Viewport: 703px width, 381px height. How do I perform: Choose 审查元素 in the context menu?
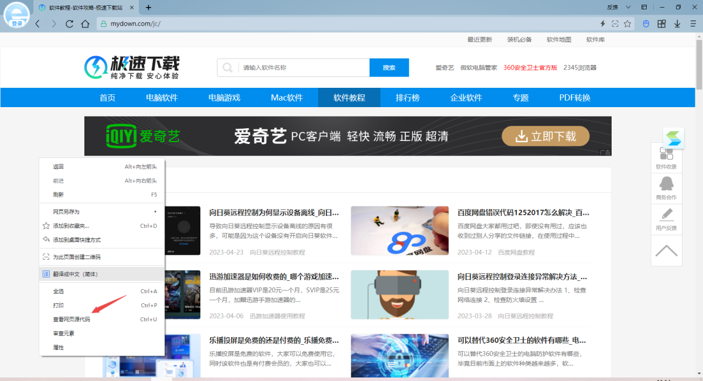click(x=102, y=334)
